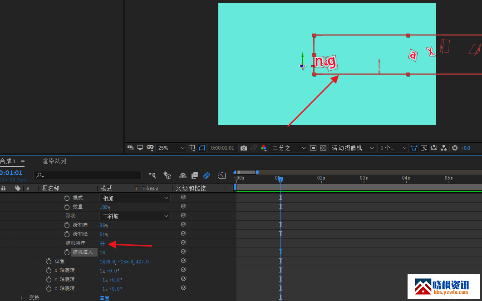Click the 缓和高 value 36%
Image resolution: width=482 pixels, height=301 pixels.
104,225
